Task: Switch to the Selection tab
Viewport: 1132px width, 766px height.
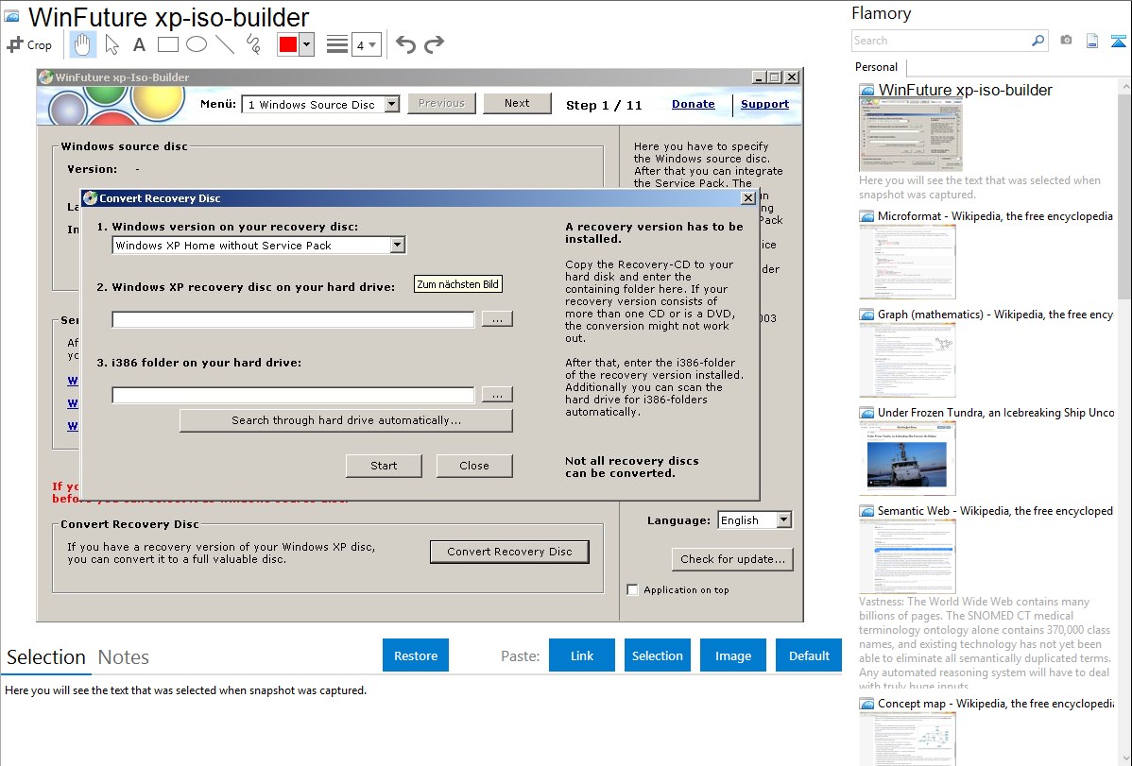Action: tap(46, 657)
